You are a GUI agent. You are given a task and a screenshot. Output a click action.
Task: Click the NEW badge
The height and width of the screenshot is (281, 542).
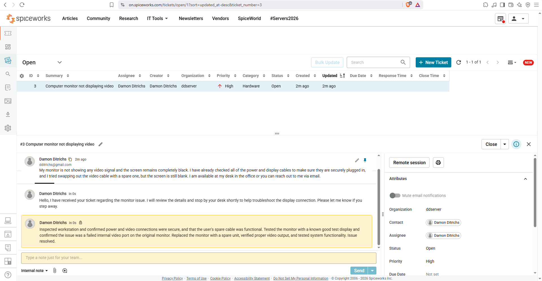pos(528,63)
